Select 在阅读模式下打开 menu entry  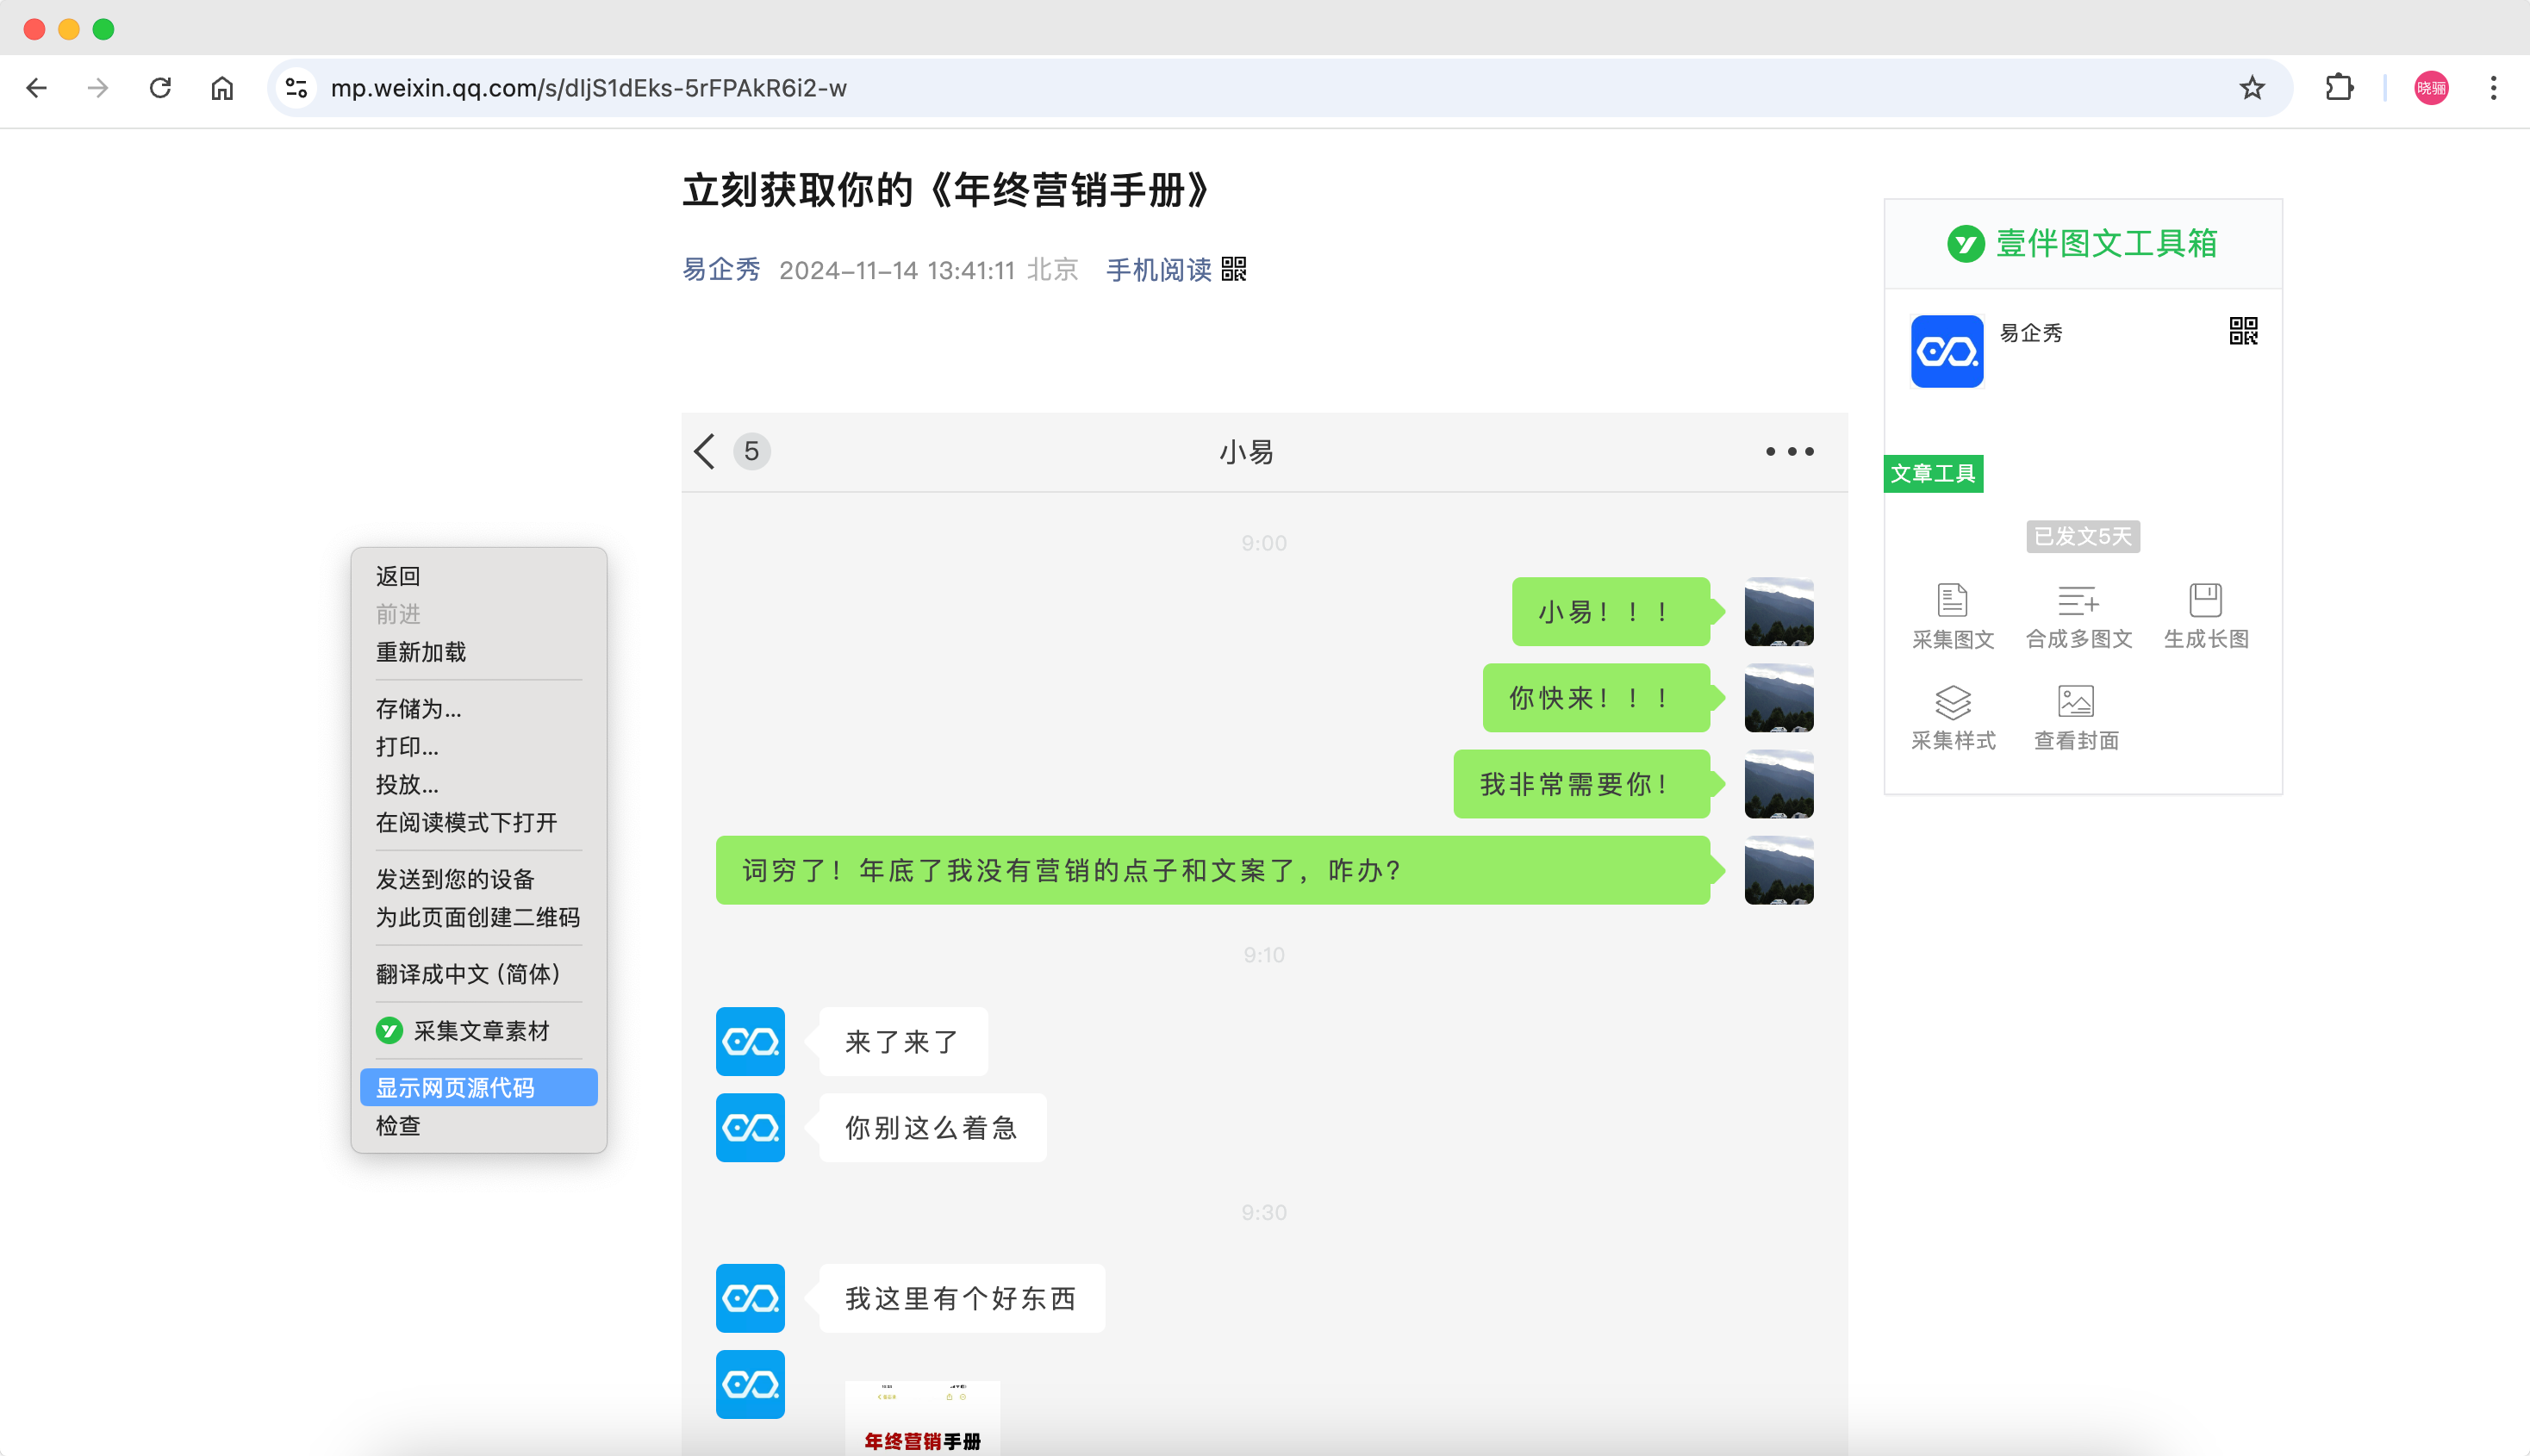[x=466, y=822]
